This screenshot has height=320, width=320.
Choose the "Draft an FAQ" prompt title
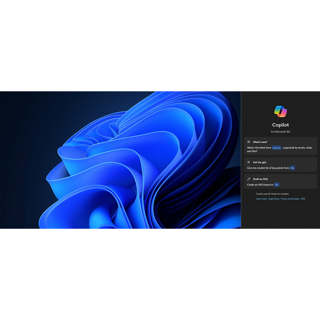[260, 179]
